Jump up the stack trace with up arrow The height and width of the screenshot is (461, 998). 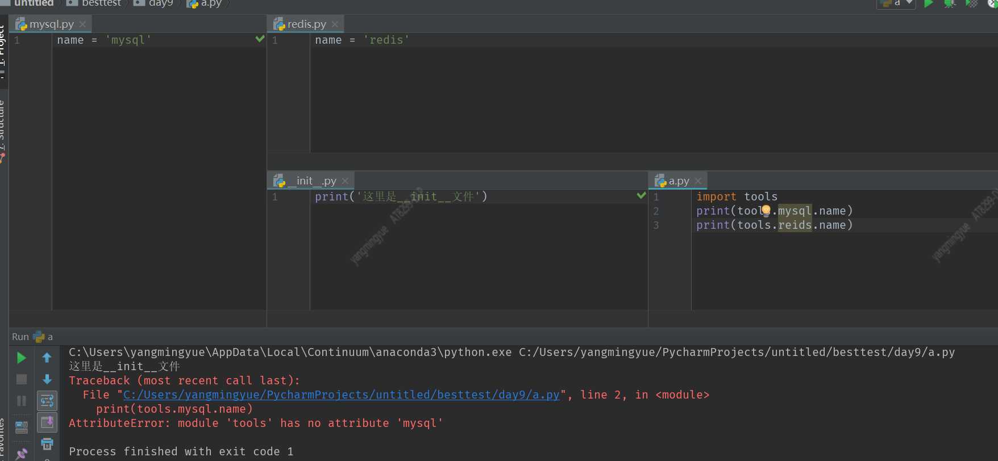[x=47, y=358]
